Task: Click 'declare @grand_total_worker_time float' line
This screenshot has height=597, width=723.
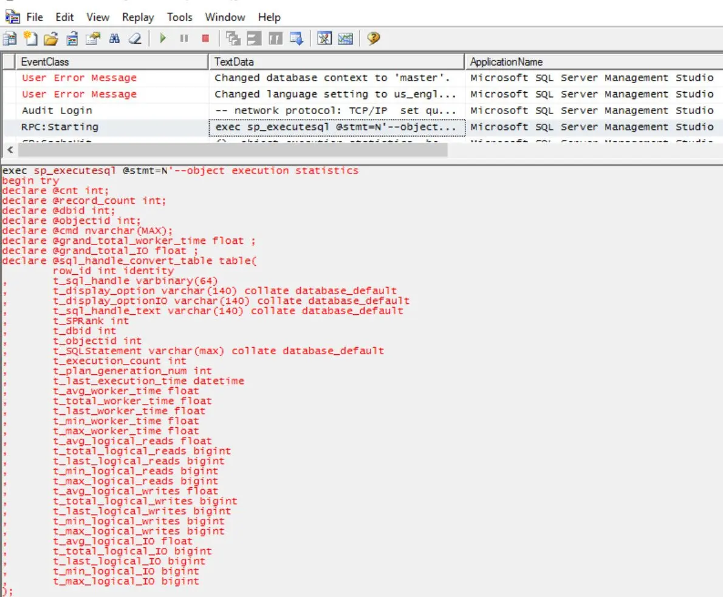Action: coord(128,241)
